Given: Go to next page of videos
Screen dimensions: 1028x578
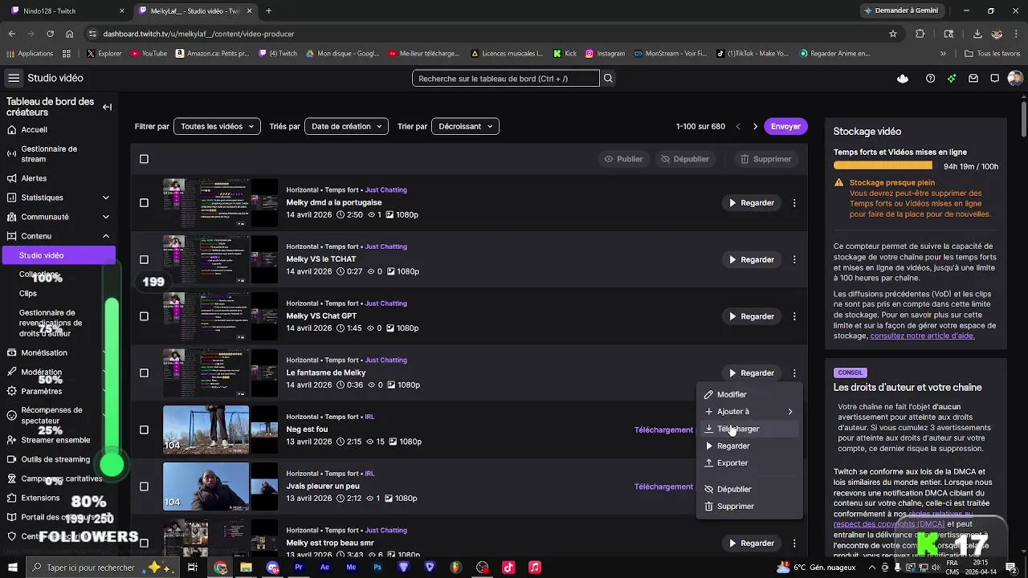Looking at the screenshot, I should (x=755, y=126).
